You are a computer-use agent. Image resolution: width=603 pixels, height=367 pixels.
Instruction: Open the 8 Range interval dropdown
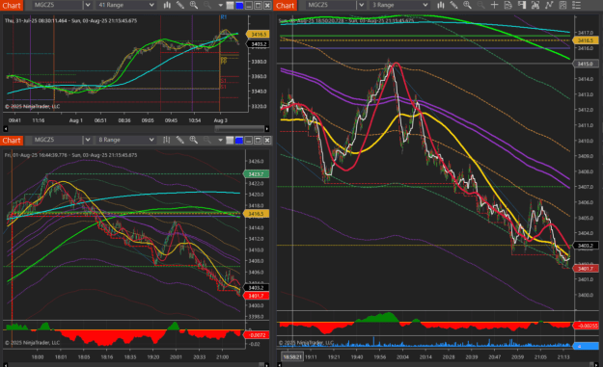[x=126, y=140]
